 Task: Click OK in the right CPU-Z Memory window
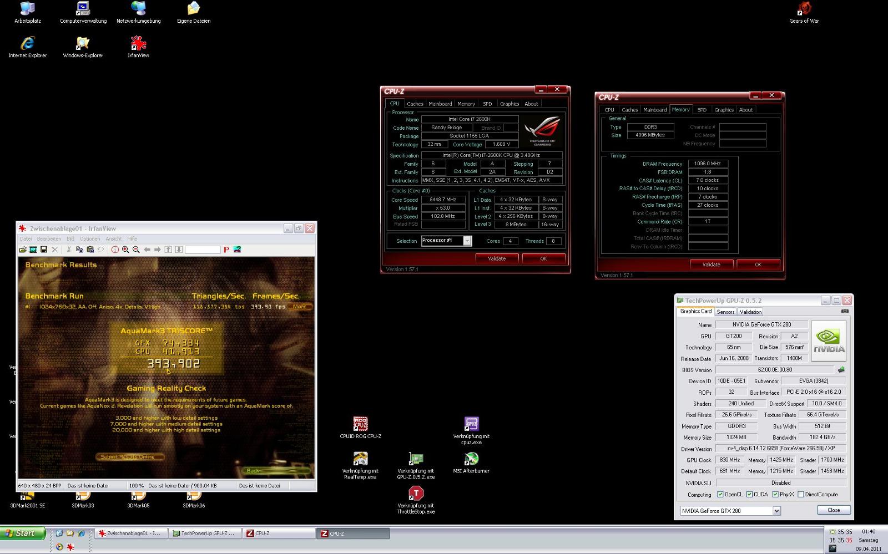pyautogui.click(x=758, y=265)
